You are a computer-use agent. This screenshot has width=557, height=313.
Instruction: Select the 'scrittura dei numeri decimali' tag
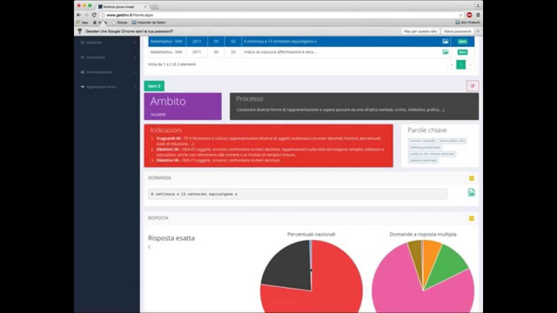(432, 154)
